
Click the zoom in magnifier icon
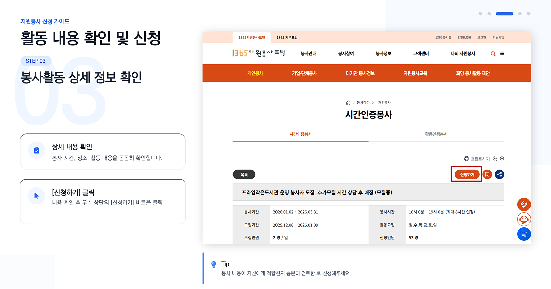pos(495,159)
